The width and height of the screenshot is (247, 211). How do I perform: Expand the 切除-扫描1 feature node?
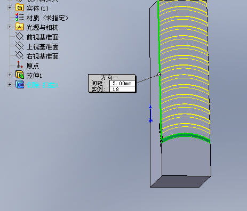[10, 85]
